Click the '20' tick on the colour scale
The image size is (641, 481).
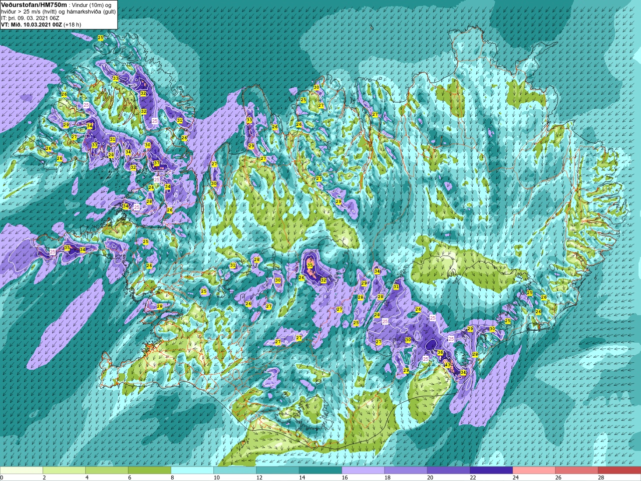pyautogui.click(x=430, y=477)
